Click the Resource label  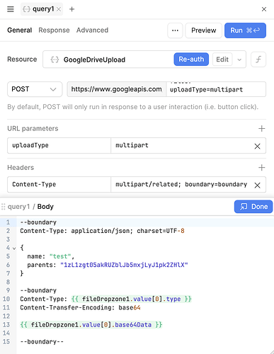click(x=22, y=59)
